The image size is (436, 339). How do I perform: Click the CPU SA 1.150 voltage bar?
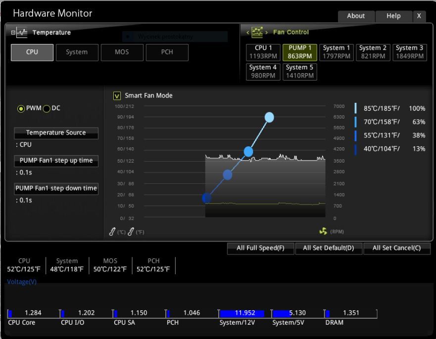(139, 313)
